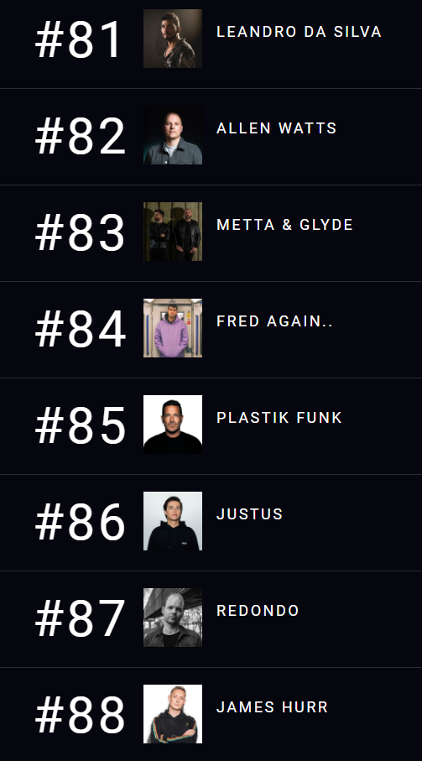Click James Hurr's profile picture
Screen dimensions: 422x761
173,714
